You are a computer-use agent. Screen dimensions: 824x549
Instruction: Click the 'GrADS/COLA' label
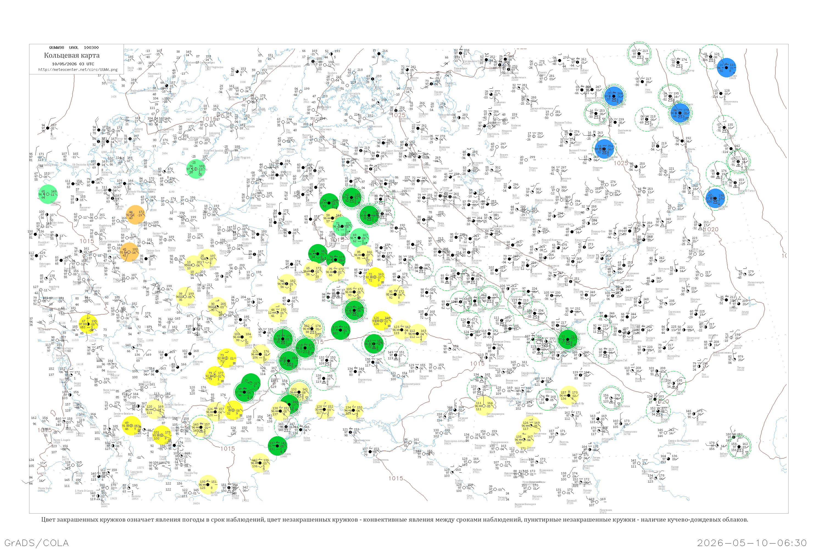tap(37, 543)
